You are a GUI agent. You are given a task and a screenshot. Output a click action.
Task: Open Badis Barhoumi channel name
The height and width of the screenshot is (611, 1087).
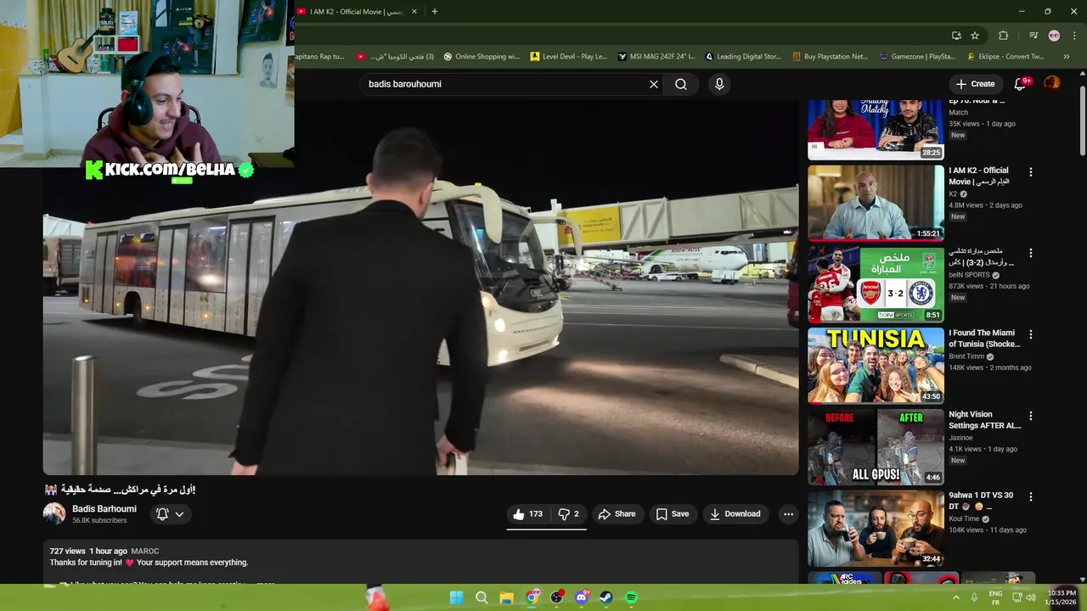pos(104,509)
